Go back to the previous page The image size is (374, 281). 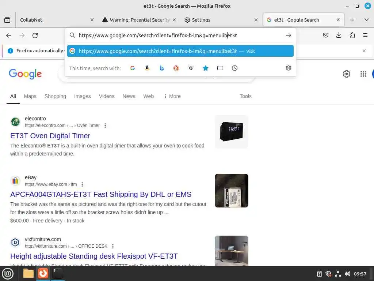pyautogui.click(x=9, y=35)
